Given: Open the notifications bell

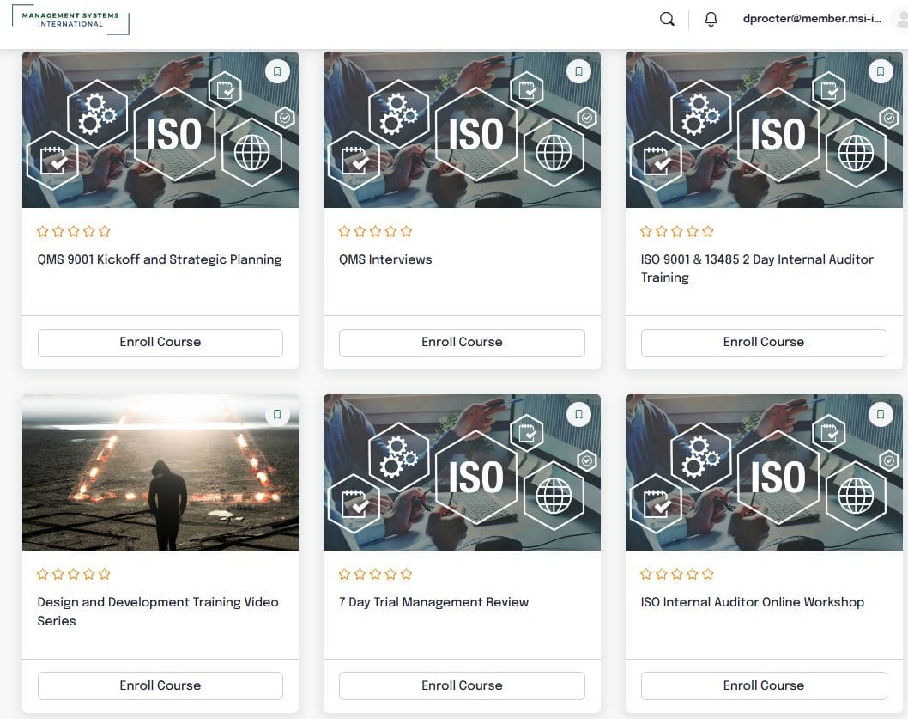Looking at the screenshot, I should tap(711, 20).
